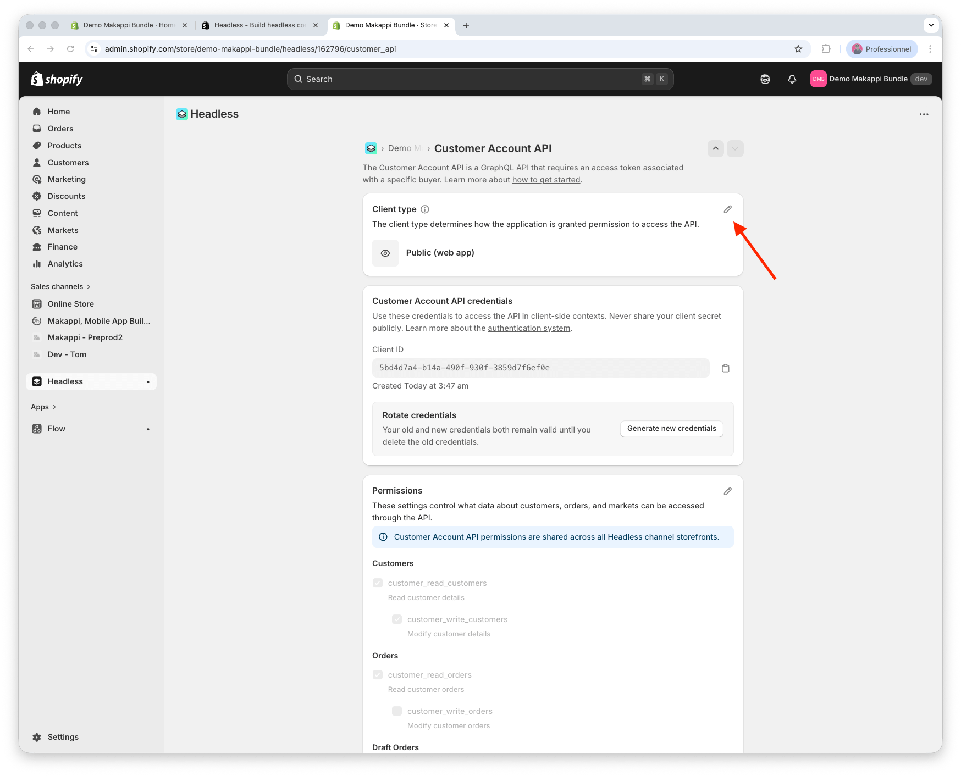The height and width of the screenshot is (776, 961).
Task: Open the Settings page in sidebar
Action: (x=63, y=737)
